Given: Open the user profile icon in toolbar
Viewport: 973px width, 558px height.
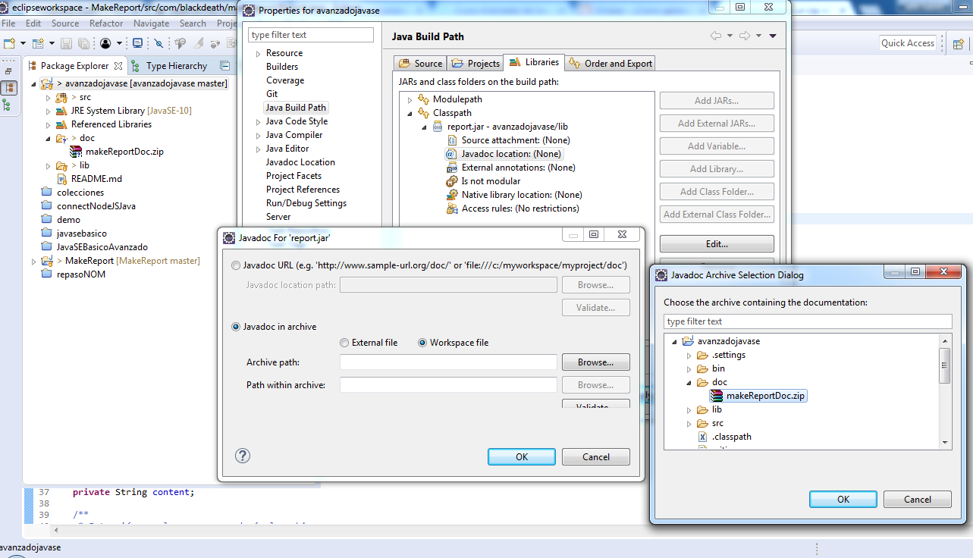Looking at the screenshot, I should [x=105, y=43].
